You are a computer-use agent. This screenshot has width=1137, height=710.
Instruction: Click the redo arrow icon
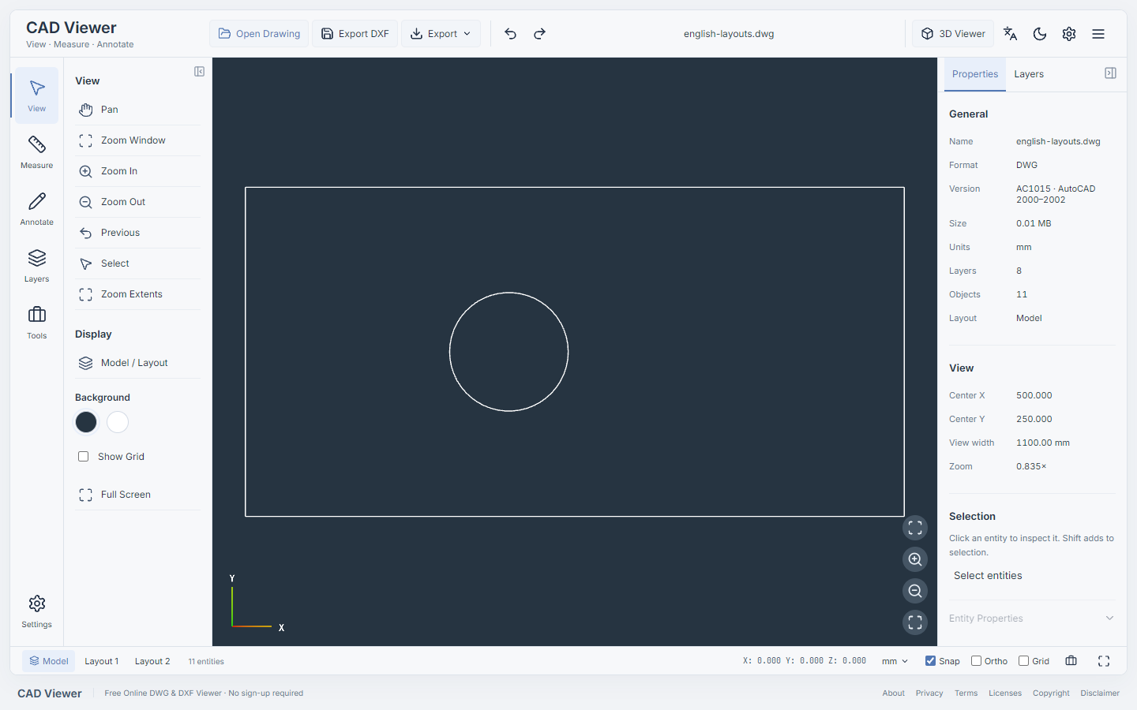click(x=539, y=34)
